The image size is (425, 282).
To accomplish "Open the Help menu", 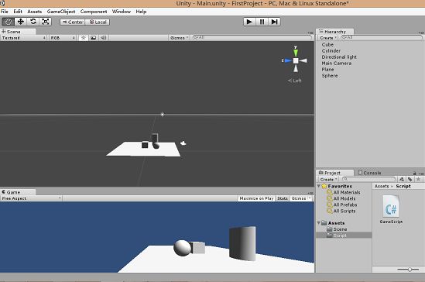I will click(141, 12).
